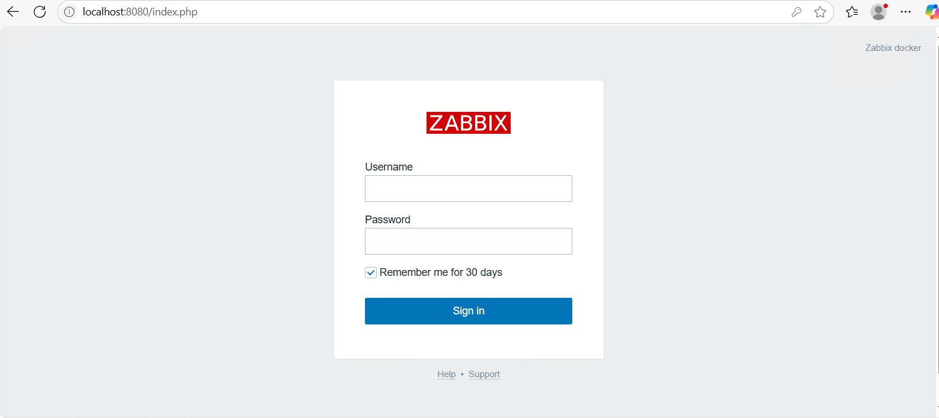The width and height of the screenshot is (939, 418).
Task: Uncheck Remember me for 30 days checkbox
Action: click(371, 272)
